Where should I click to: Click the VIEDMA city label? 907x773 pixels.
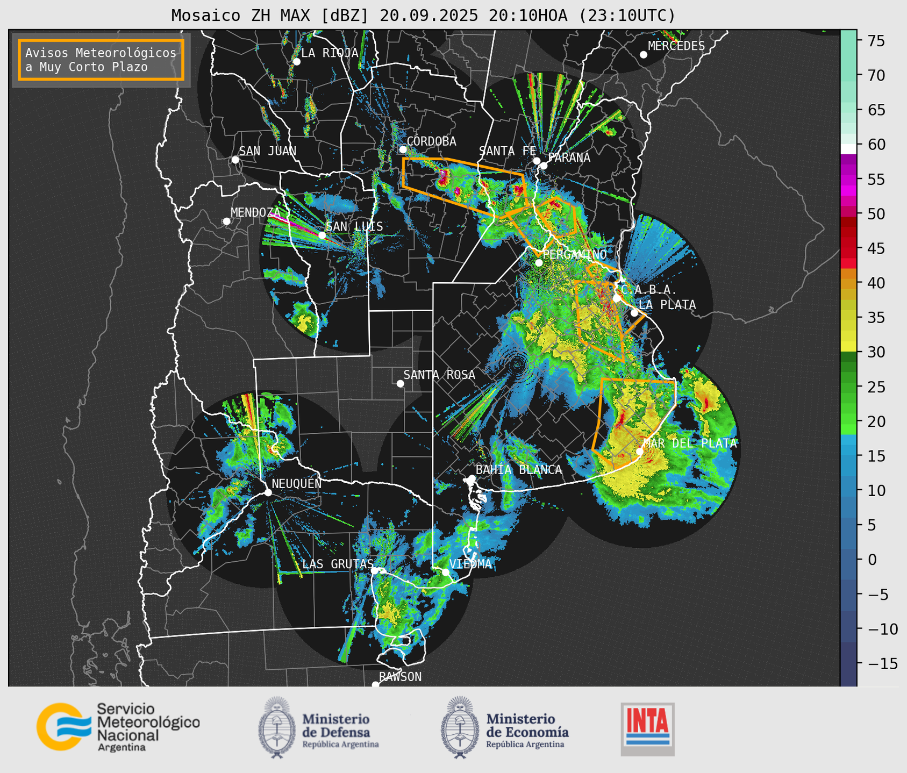(470, 564)
